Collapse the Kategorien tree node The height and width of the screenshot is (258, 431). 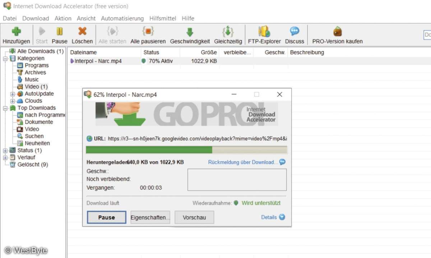(5, 58)
